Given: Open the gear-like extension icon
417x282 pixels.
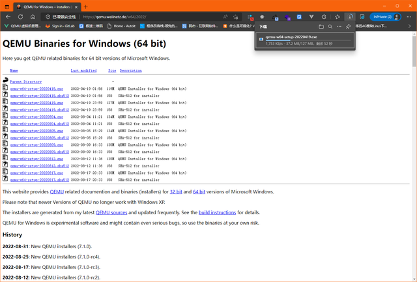Looking at the screenshot, I should 262,17.
